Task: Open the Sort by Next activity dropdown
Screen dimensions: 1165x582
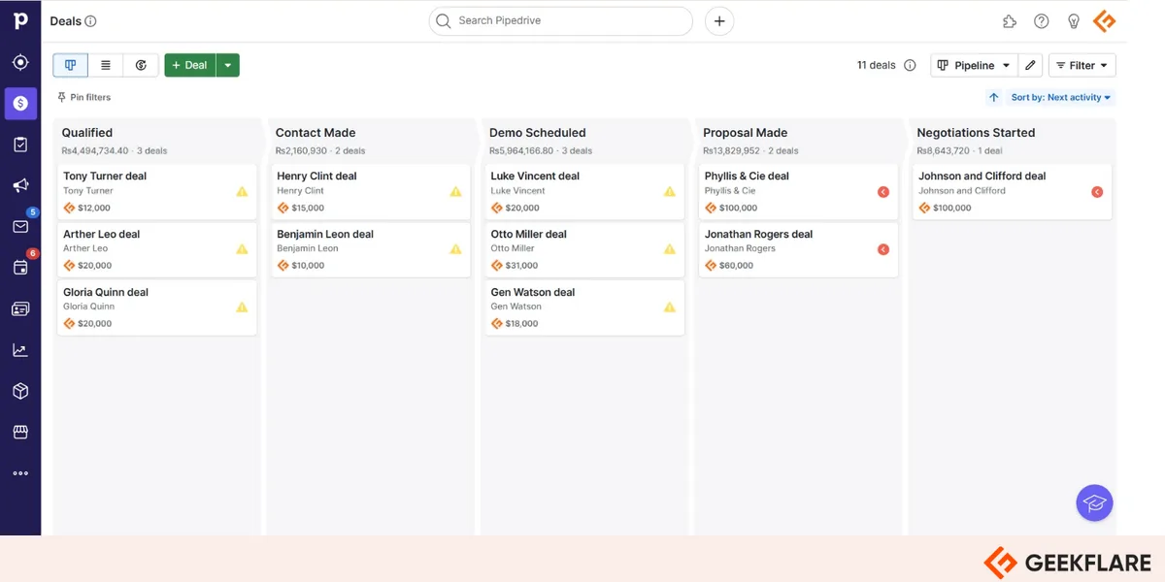Action: [1060, 98]
